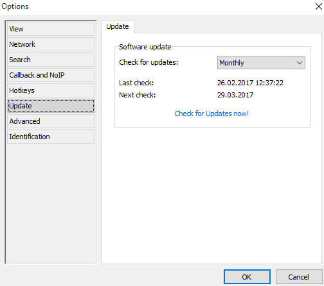The width and height of the screenshot is (324, 286).
Task: Select the Identification category
Action: [51, 137]
